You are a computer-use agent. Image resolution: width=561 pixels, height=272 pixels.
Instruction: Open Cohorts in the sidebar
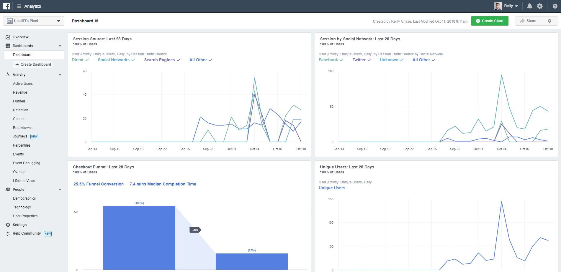point(19,119)
